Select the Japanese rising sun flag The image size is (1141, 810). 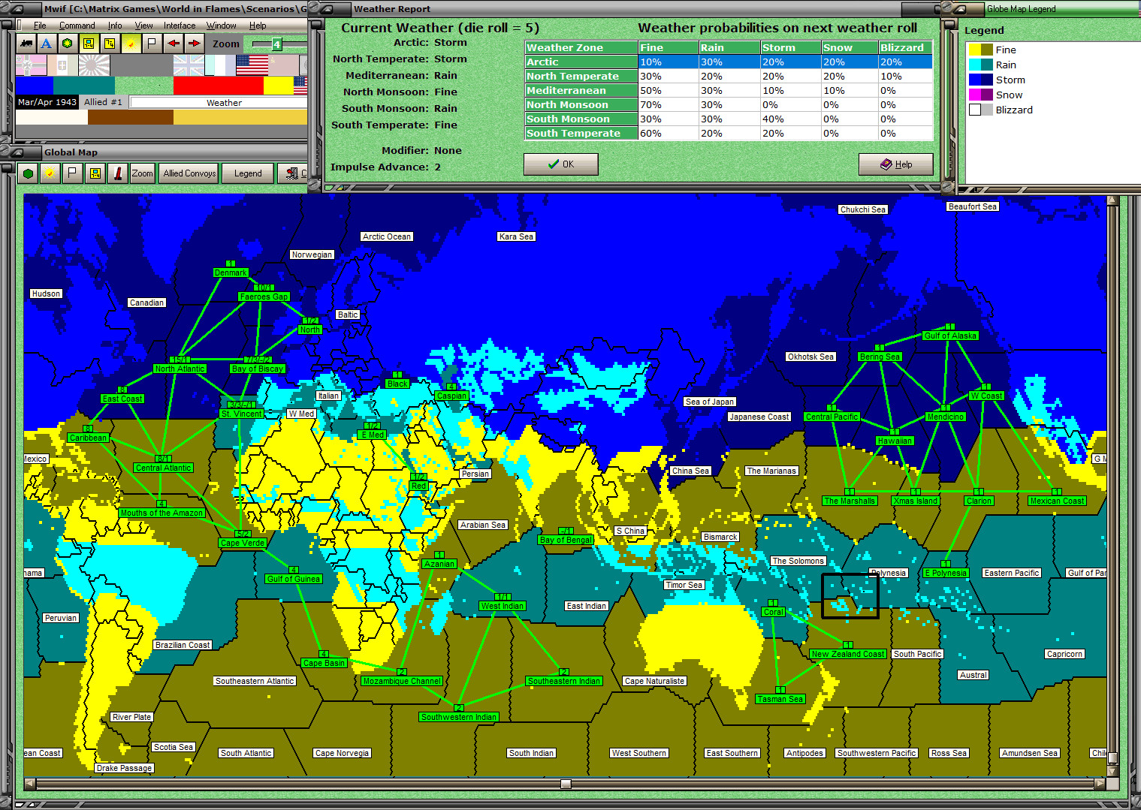pyautogui.click(x=94, y=65)
